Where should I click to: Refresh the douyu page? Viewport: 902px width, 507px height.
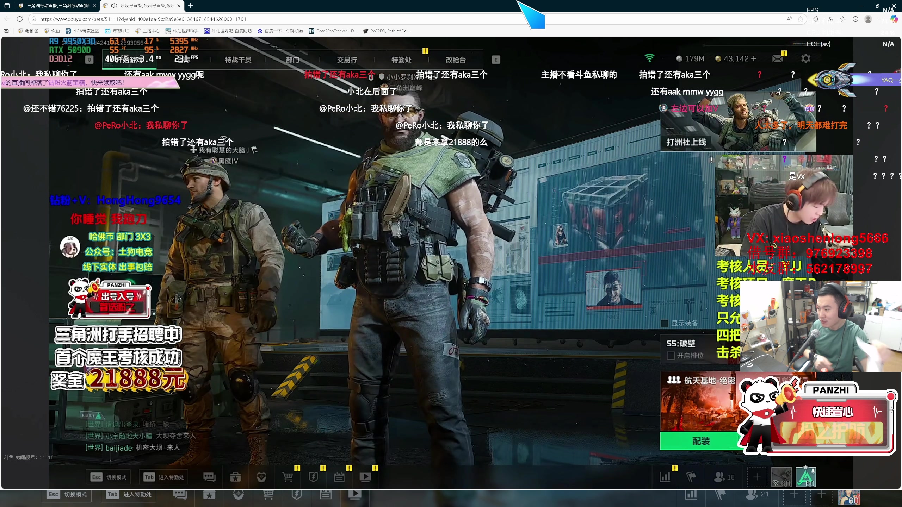[x=20, y=19]
